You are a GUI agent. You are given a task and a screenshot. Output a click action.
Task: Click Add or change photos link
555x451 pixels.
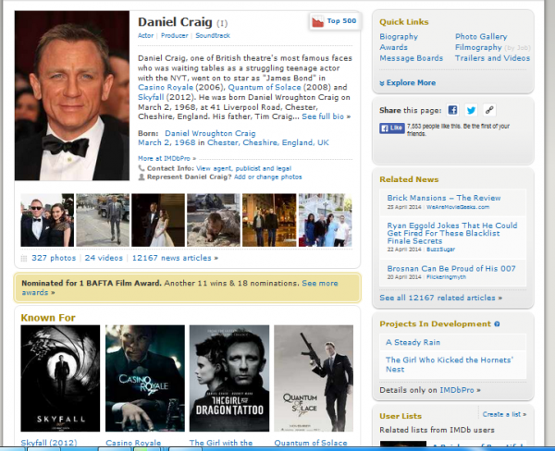click(x=268, y=177)
